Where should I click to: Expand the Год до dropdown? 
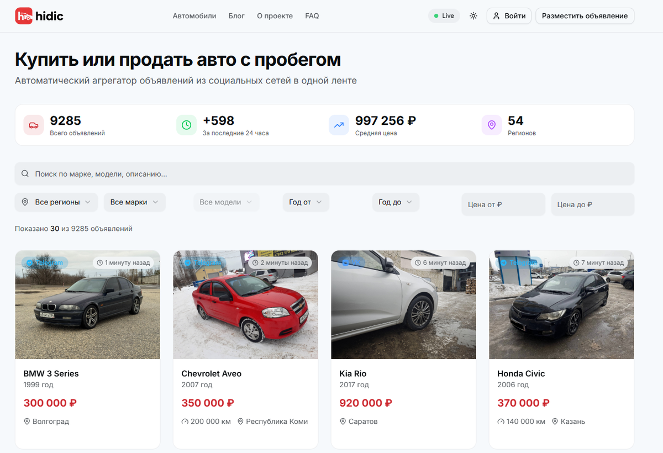[x=396, y=202]
